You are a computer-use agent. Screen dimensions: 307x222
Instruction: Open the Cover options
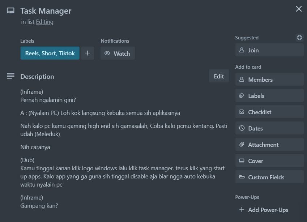point(269,161)
